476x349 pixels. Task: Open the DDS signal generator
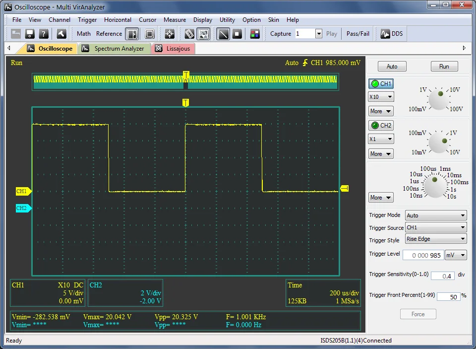(391, 34)
